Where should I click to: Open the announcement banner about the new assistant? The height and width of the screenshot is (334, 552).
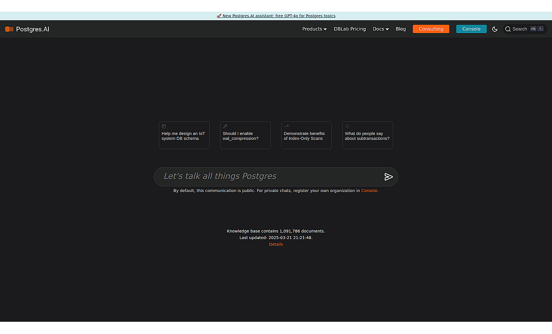pyautogui.click(x=276, y=16)
